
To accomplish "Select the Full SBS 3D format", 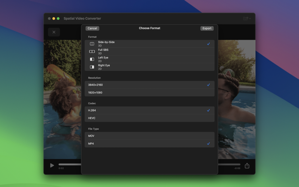I will coord(150,52).
